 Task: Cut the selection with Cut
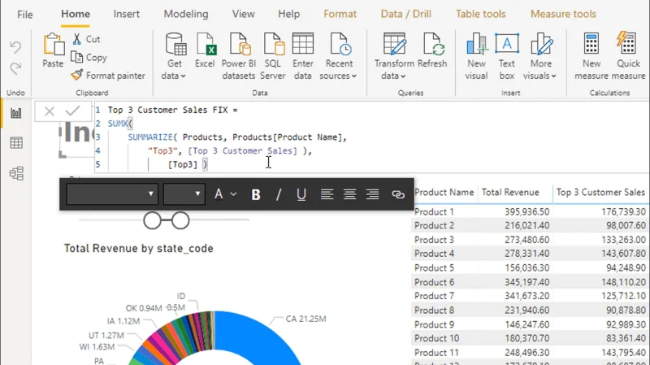point(87,39)
